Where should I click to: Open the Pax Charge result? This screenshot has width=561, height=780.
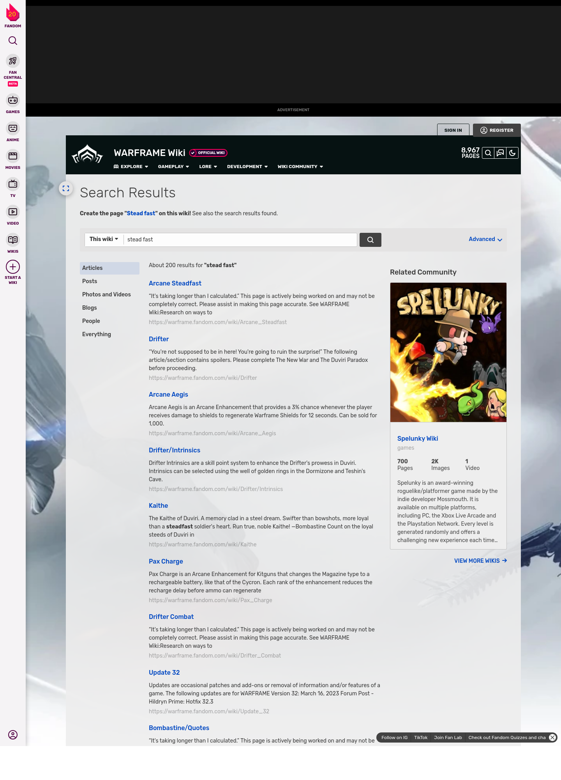tap(166, 561)
